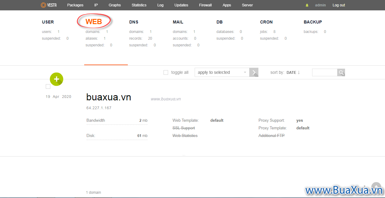Open the apply to selected dropdown
Viewport: 385px width, 198px height.
[x=222, y=72]
